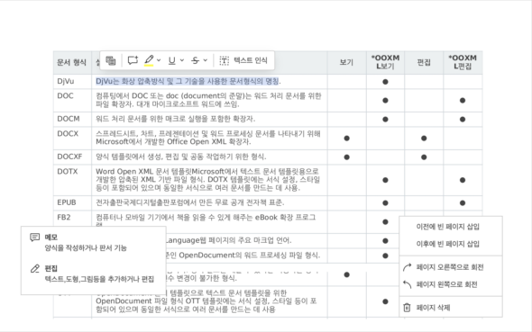Click the 텍스트 인식 button label
This screenshot has width=532, height=332.
pos(251,60)
